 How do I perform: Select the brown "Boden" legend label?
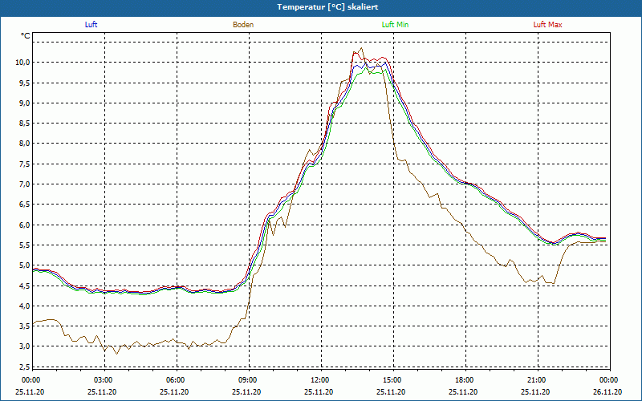(243, 25)
